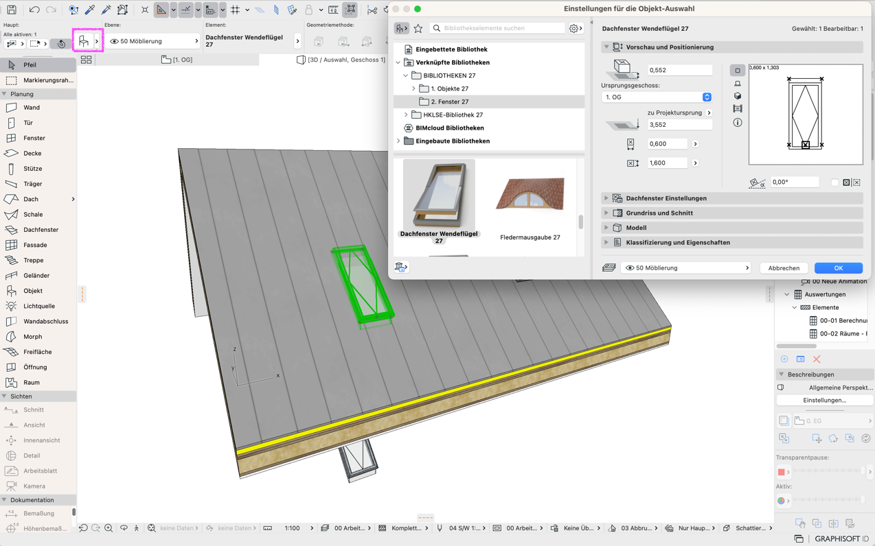Image resolution: width=875 pixels, height=546 pixels.
Task: Select the Schale shell tool
Action: 38,215
